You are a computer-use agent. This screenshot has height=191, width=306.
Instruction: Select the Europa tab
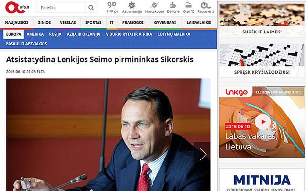[13, 34]
